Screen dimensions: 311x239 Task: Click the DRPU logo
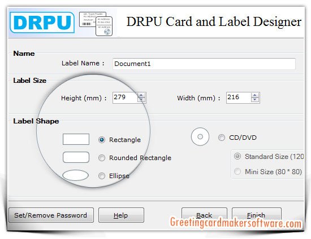pyautogui.click(x=42, y=23)
